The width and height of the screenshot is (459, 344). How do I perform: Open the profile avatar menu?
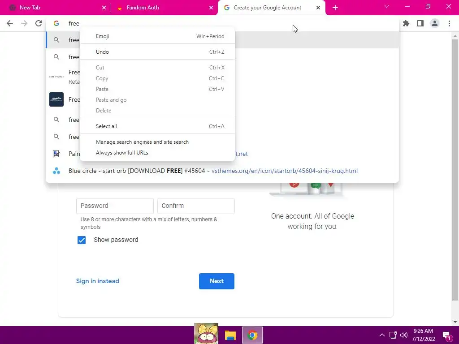click(x=435, y=23)
